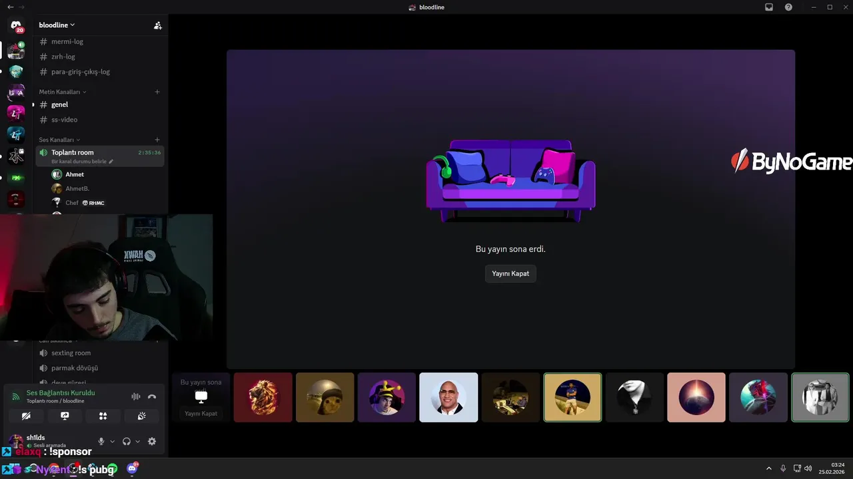Open the Discord inbox icon in title bar
This screenshot has height=479, width=853.
(769, 7)
